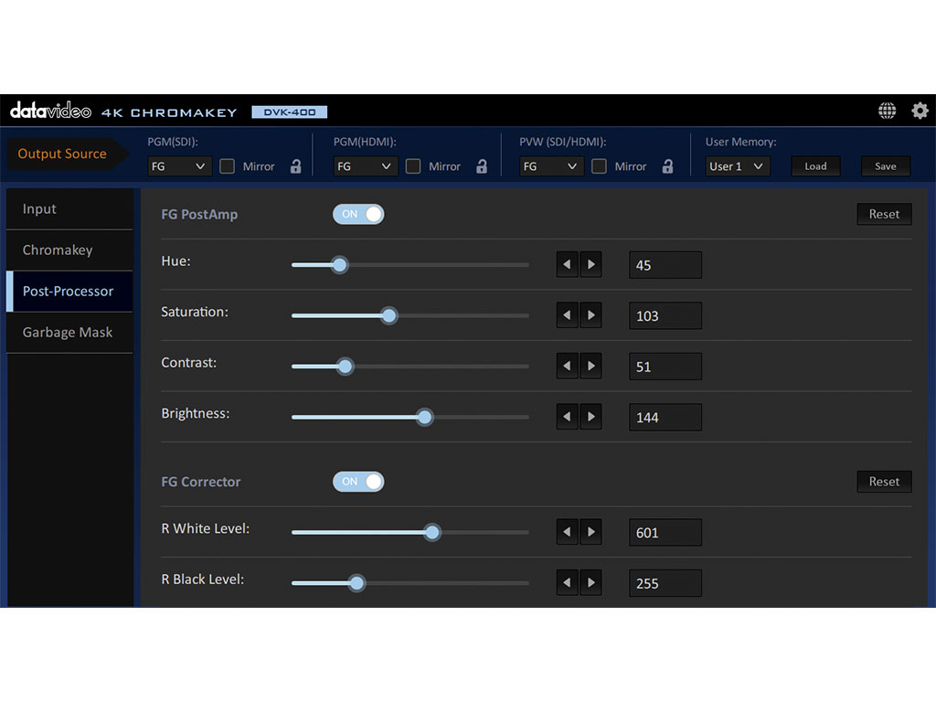Turn off the FG PostAmp toggle
This screenshot has height=702, width=936.
[x=358, y=214]
